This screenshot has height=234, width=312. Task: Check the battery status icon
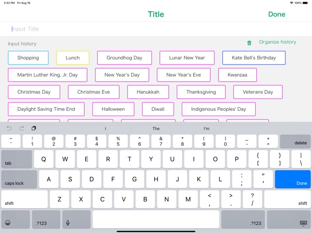click(306, 3)
